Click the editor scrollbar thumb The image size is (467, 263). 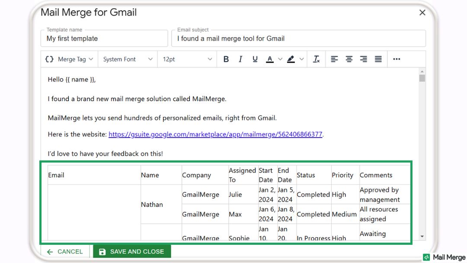[x=422, y=78]
